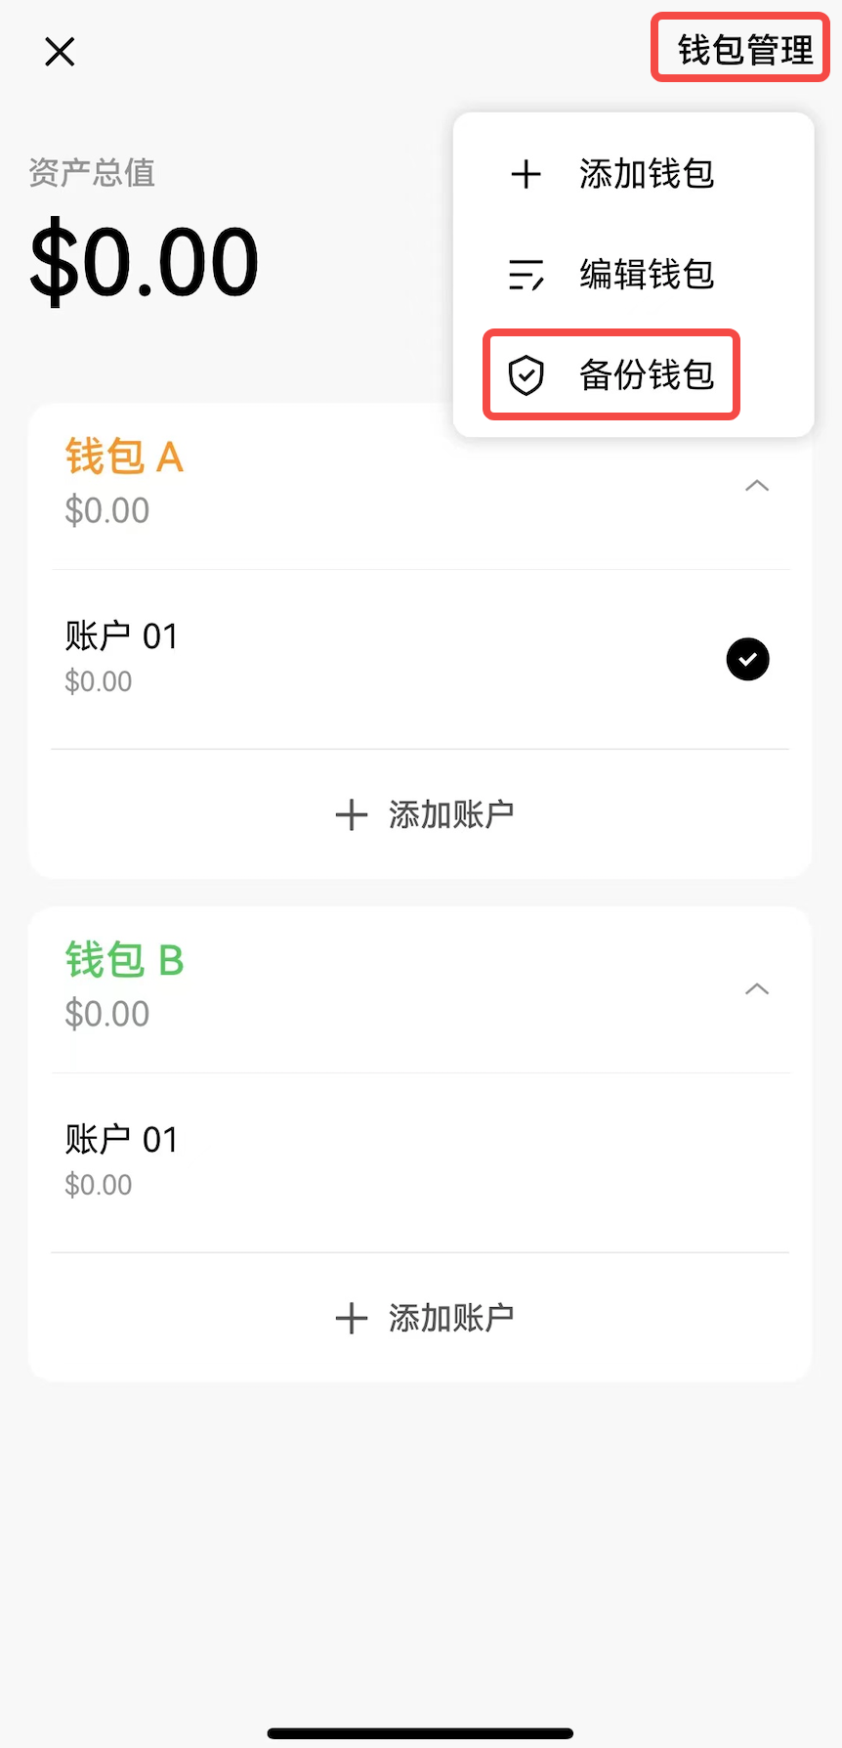Open the 钱包管理 dropdown menu

[x=745, y=50]
